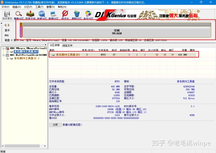Click the right arrow of tree horizontal scrollbar

click(45, 146)
